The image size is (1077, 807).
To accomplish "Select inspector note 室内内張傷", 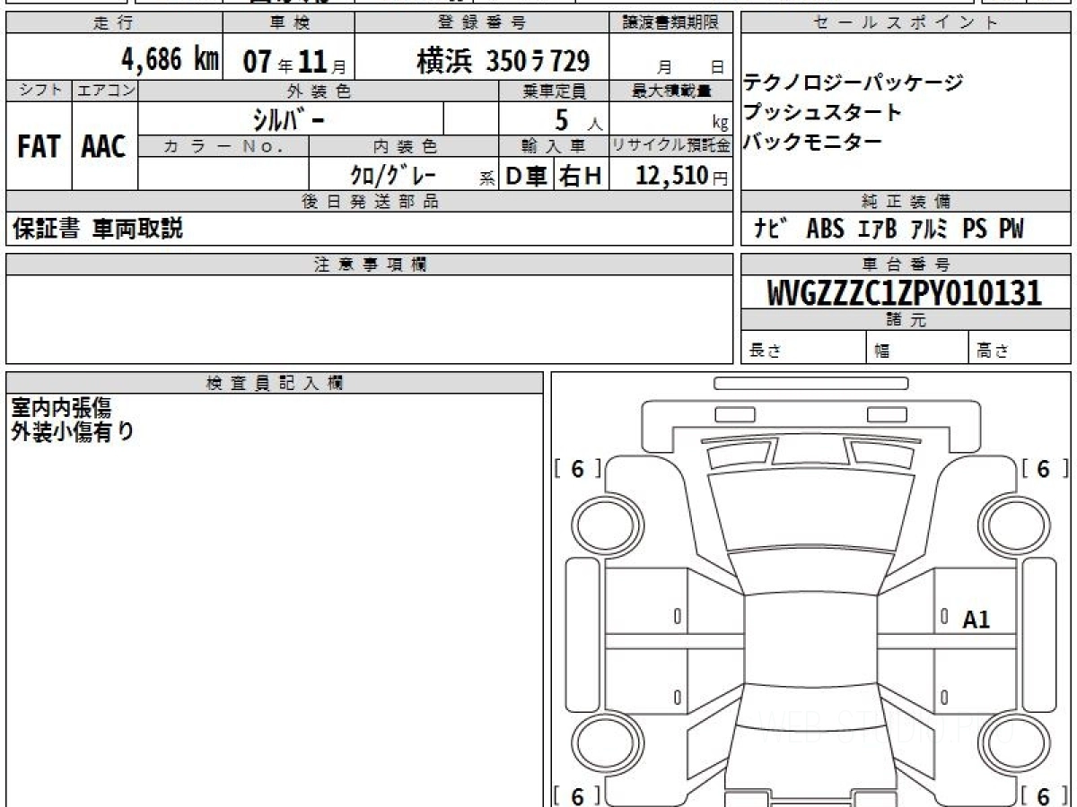I will point(61,408).
